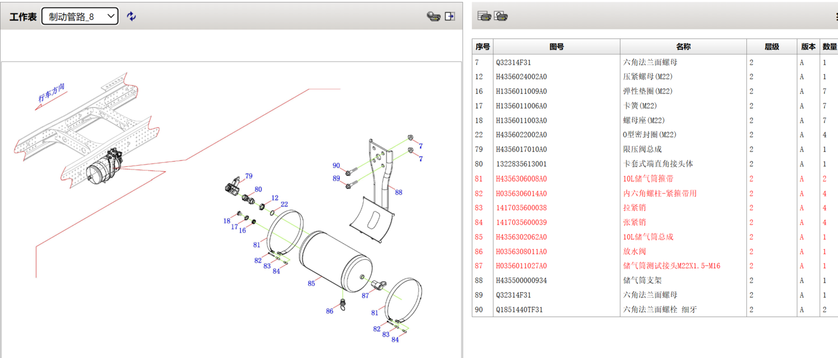Viewport: 838px width, 358px height.
Task: Sort by the 序号 column header
Action: (483, 47)
